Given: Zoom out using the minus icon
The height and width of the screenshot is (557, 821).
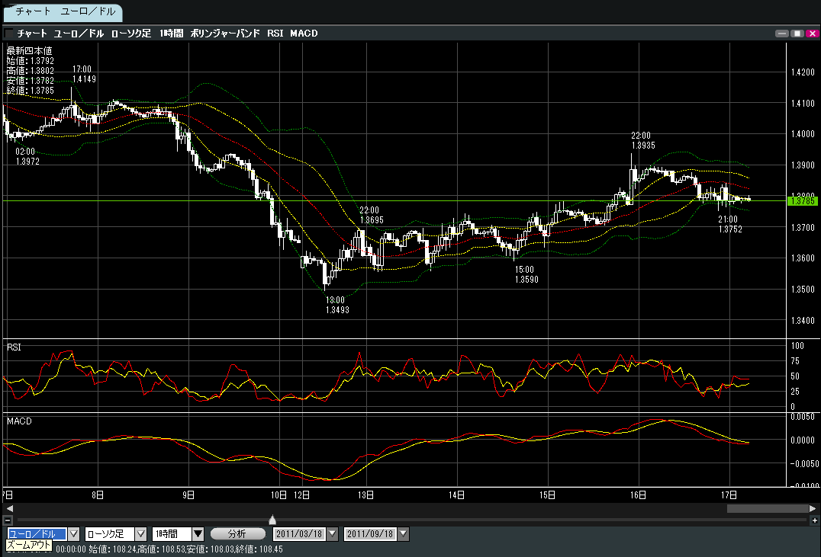Looking at the screenshot, I should 8,520.
